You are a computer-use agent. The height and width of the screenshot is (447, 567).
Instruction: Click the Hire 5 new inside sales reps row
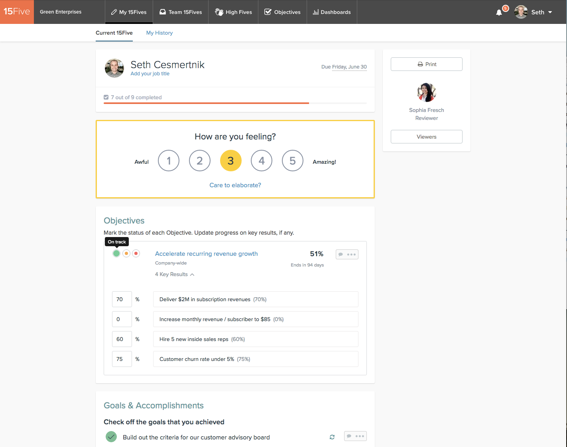point(256,339)
